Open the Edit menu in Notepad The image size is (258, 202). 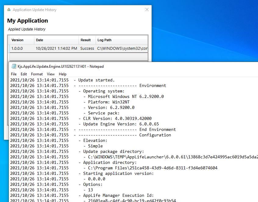(24, 74)
